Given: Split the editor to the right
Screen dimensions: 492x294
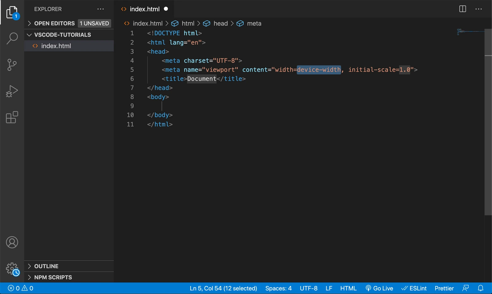Looking at the screenshot, I should click(x=462, y=9).
